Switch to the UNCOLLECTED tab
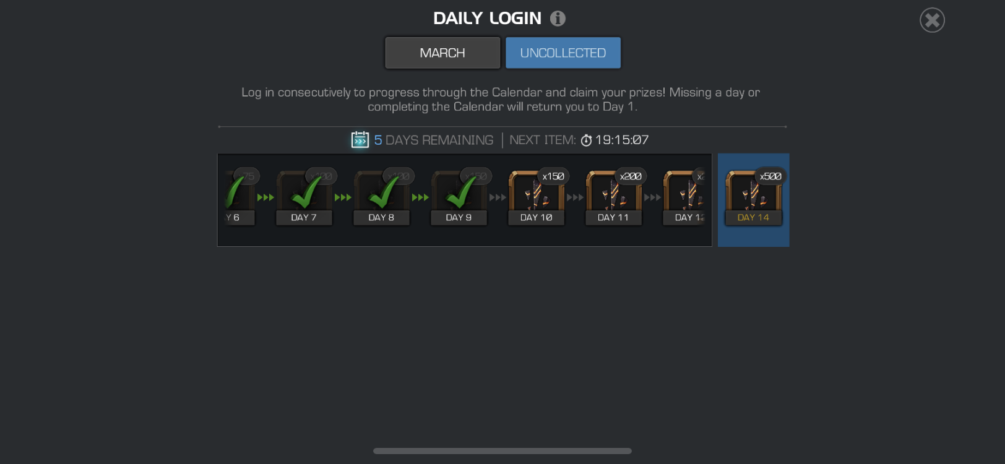Viewport: 1005px width, 464px height. click(563, 53)
